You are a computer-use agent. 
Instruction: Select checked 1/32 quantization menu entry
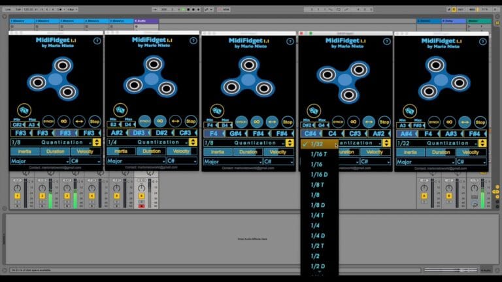coord(319,144)
